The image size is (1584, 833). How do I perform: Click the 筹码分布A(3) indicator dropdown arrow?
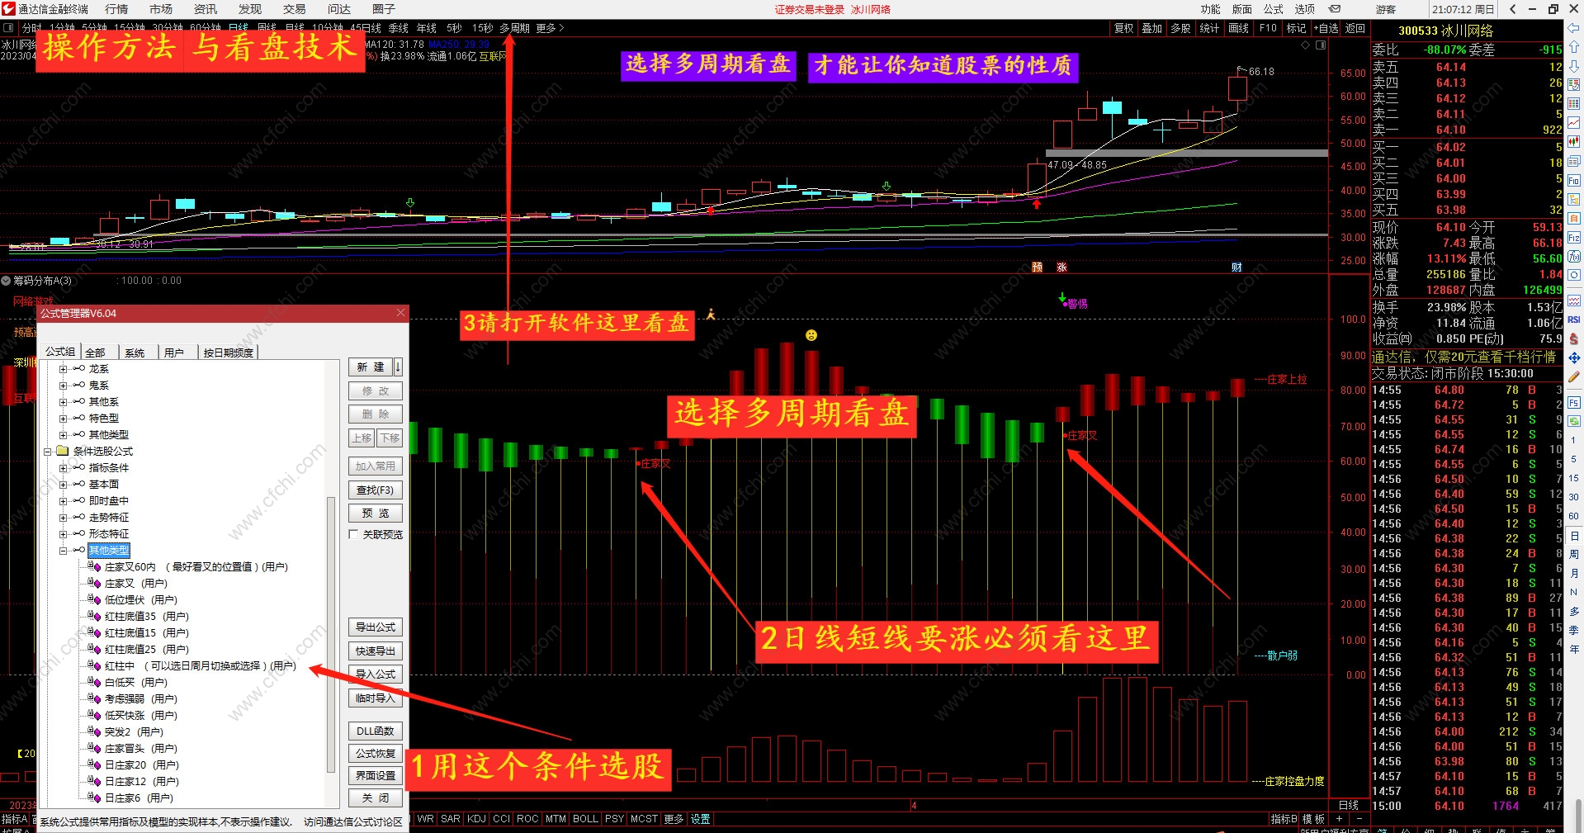point(6,281)
